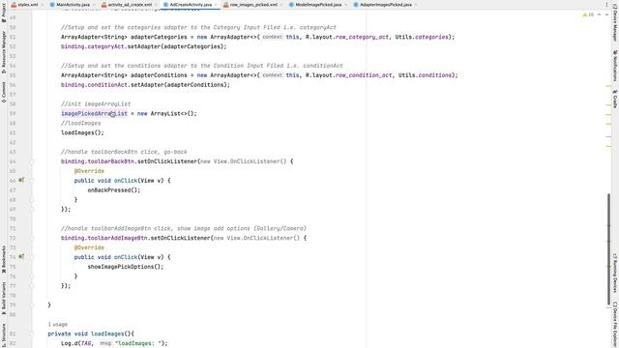This screenshot has height=348, width=619.
Task: Click the warnings count indicator icon
Action: (x=588, y=14)
